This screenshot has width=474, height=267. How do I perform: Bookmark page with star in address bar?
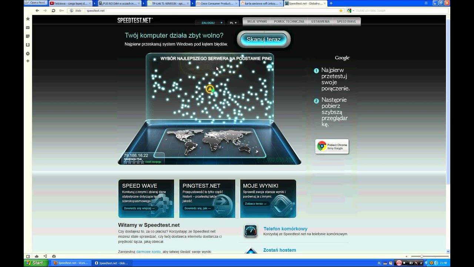click(341, 11)
